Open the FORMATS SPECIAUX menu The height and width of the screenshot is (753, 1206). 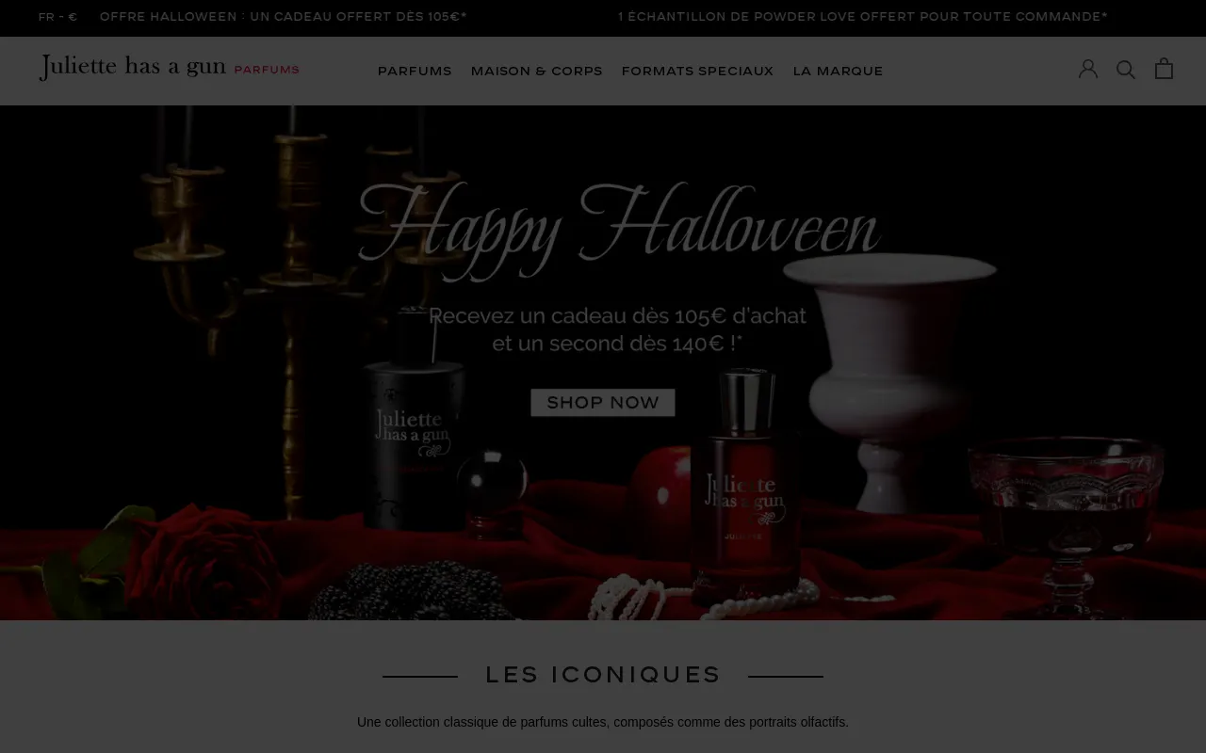coord(697,72)
